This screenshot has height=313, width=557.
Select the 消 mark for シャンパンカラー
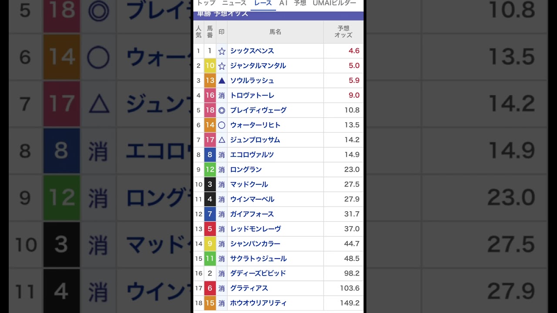[x=221, y=243]
